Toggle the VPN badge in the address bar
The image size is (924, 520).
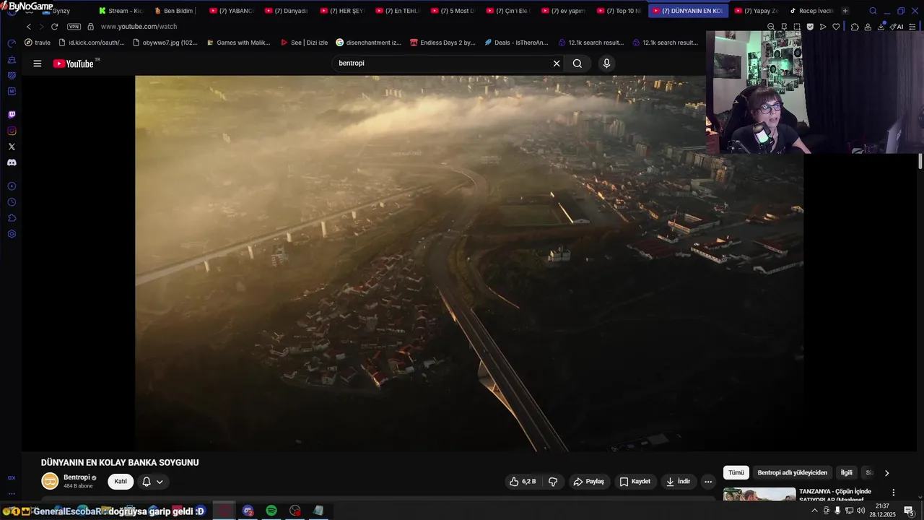[74, 27]
